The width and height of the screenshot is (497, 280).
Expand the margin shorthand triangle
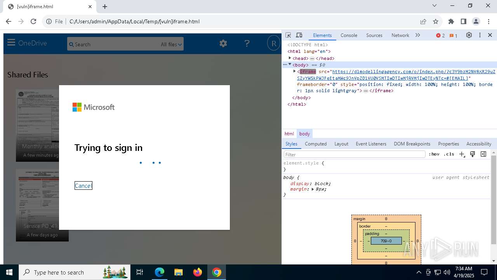coord(312,189)
